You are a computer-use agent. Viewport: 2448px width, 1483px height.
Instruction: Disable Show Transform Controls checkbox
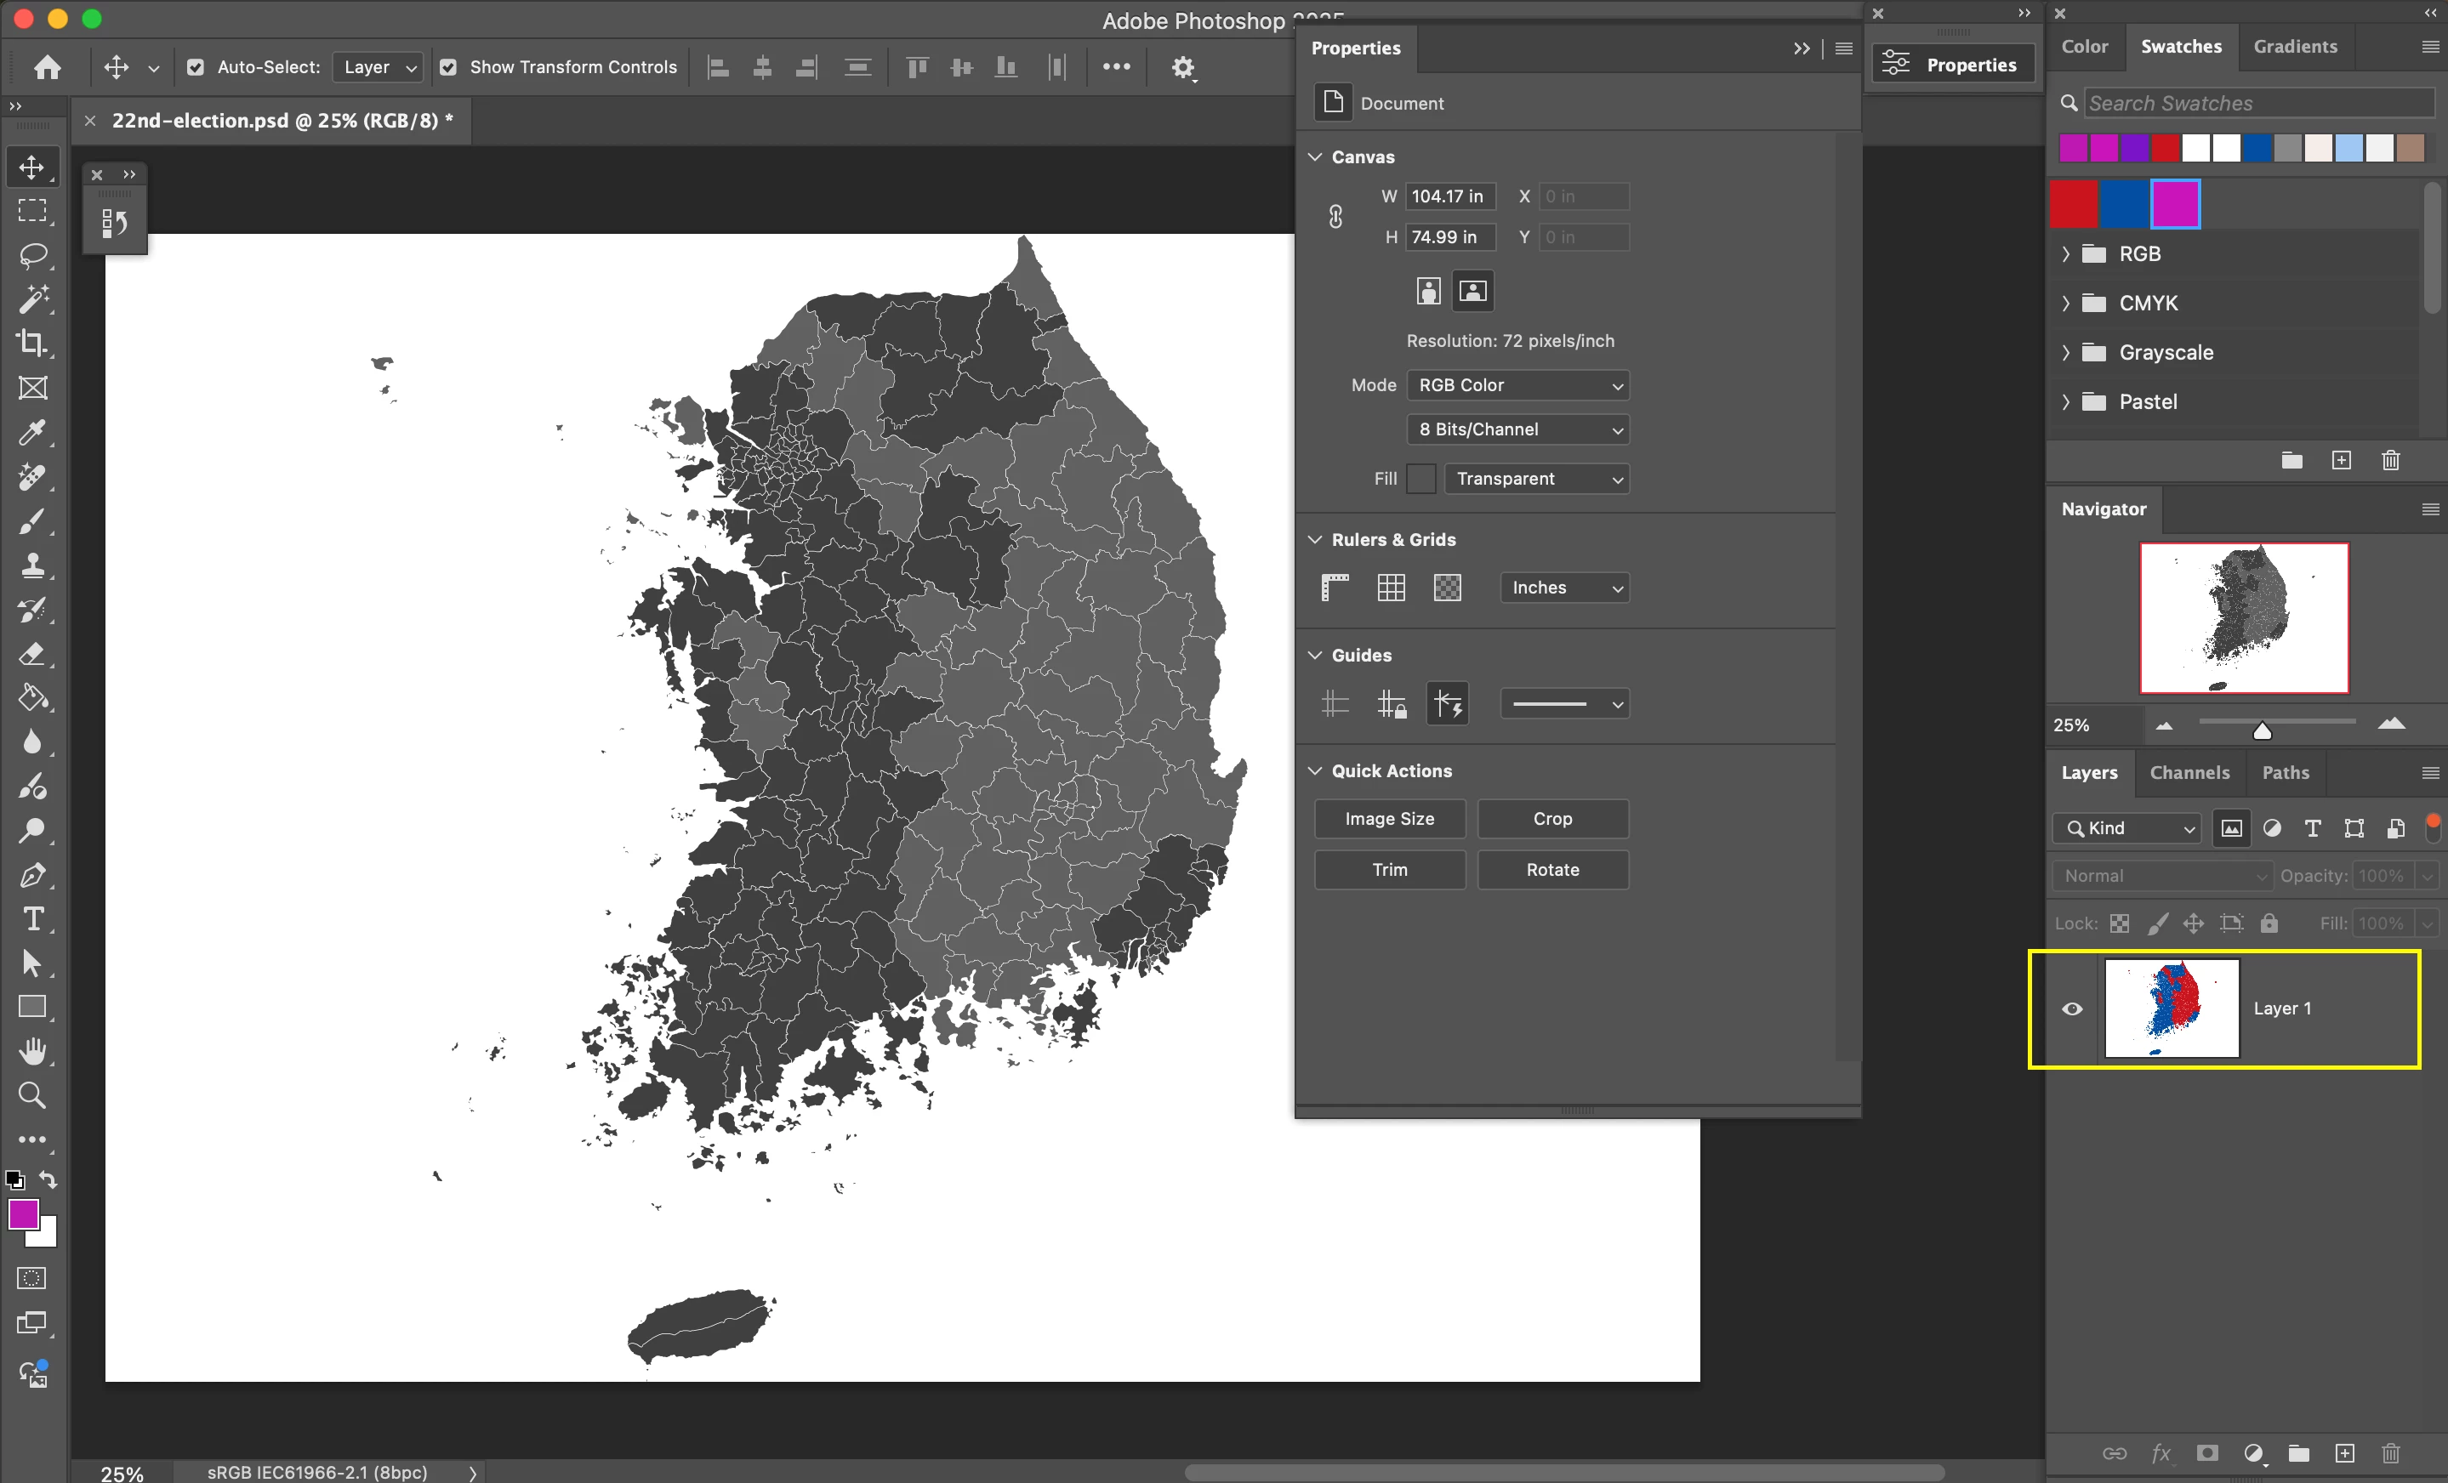448,67
